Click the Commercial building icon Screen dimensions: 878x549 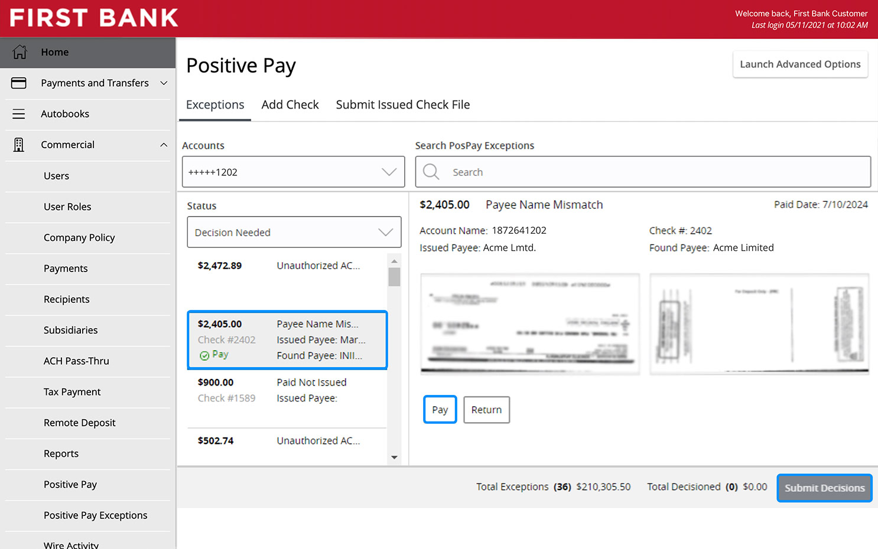(x=19, y=145)
